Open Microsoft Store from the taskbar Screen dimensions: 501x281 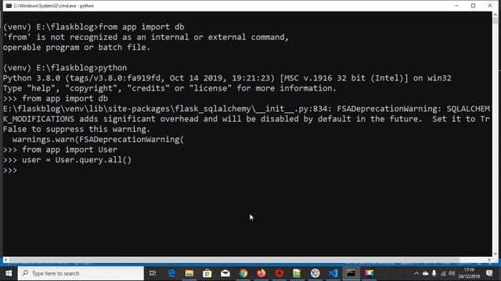click(x=207, y=273)
